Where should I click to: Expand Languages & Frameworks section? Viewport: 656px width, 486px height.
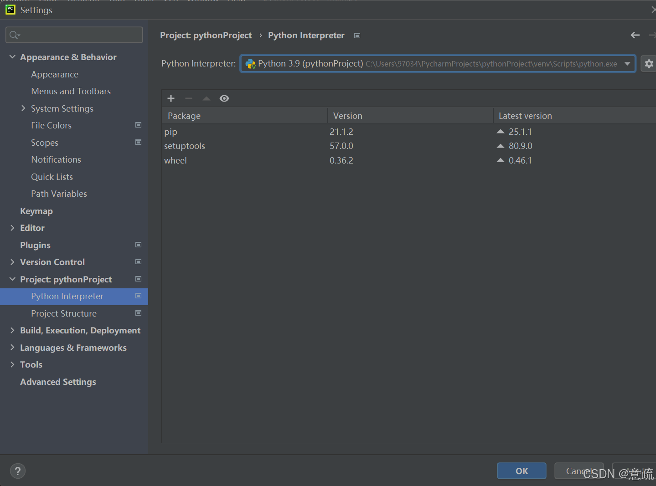tap(12, 347)
